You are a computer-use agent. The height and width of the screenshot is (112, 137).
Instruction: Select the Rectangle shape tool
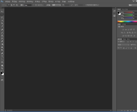point(2,62)
